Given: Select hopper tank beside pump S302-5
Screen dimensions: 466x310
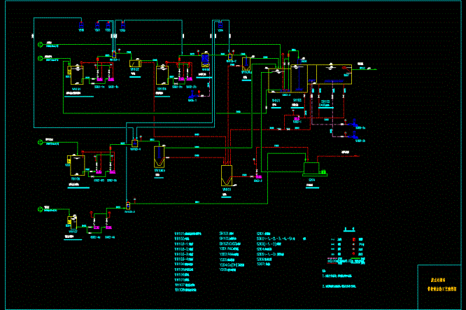Looking at the screenshot, I should (227, 176).
